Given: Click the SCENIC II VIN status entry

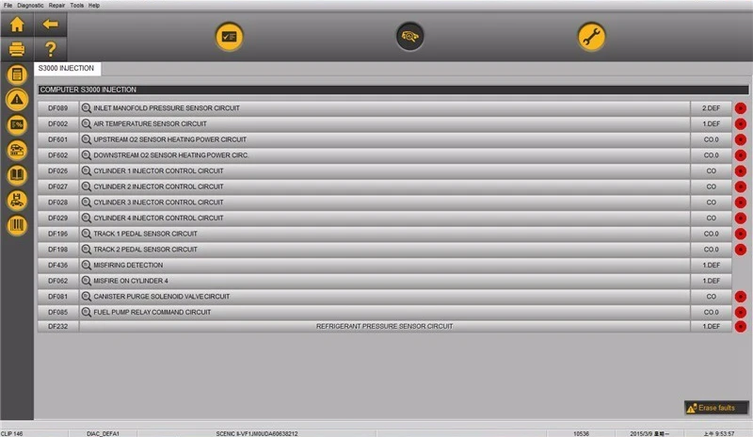Looking at the screenshot, I should point(257,433).
